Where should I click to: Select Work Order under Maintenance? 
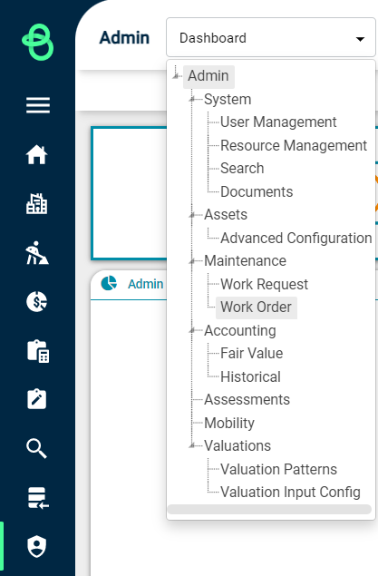(257, 308)
